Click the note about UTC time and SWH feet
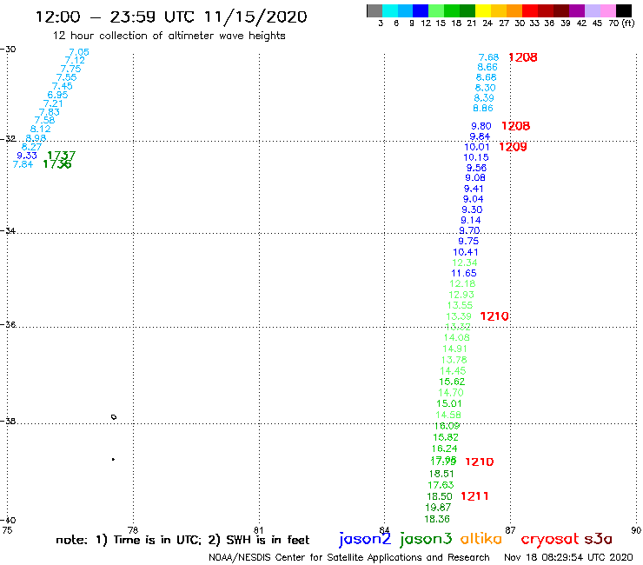This screenshot has height=565, width=643. pyautogui.click(x=182, y=540)
